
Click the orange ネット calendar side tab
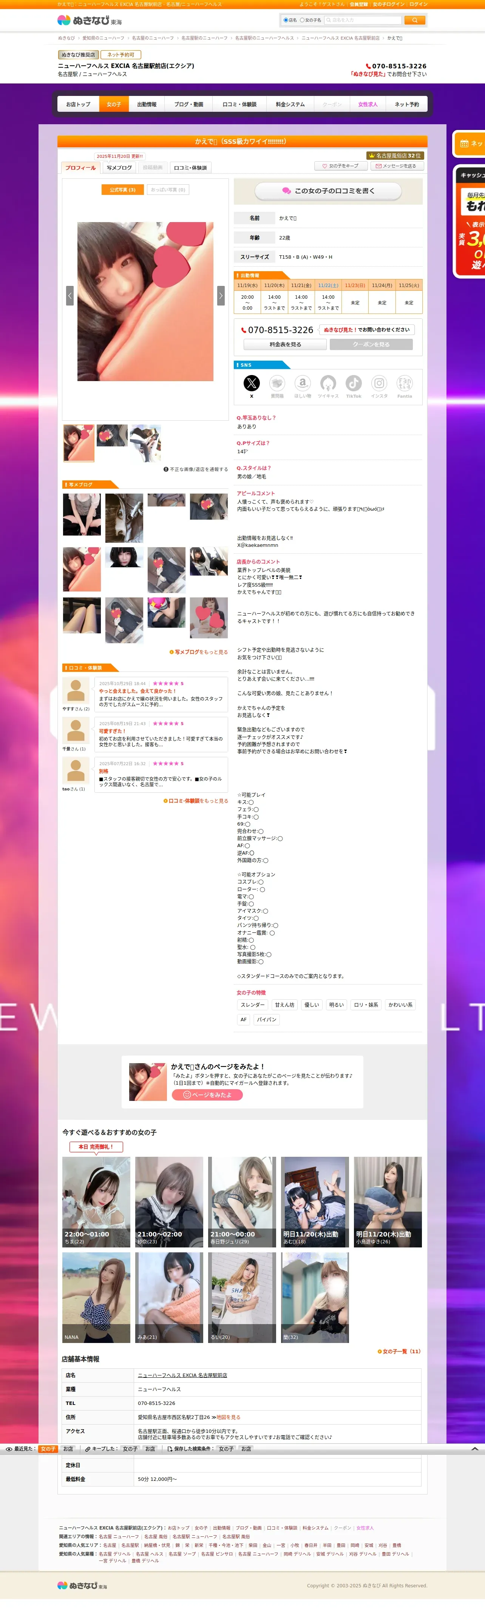click(x=470, y=144)
